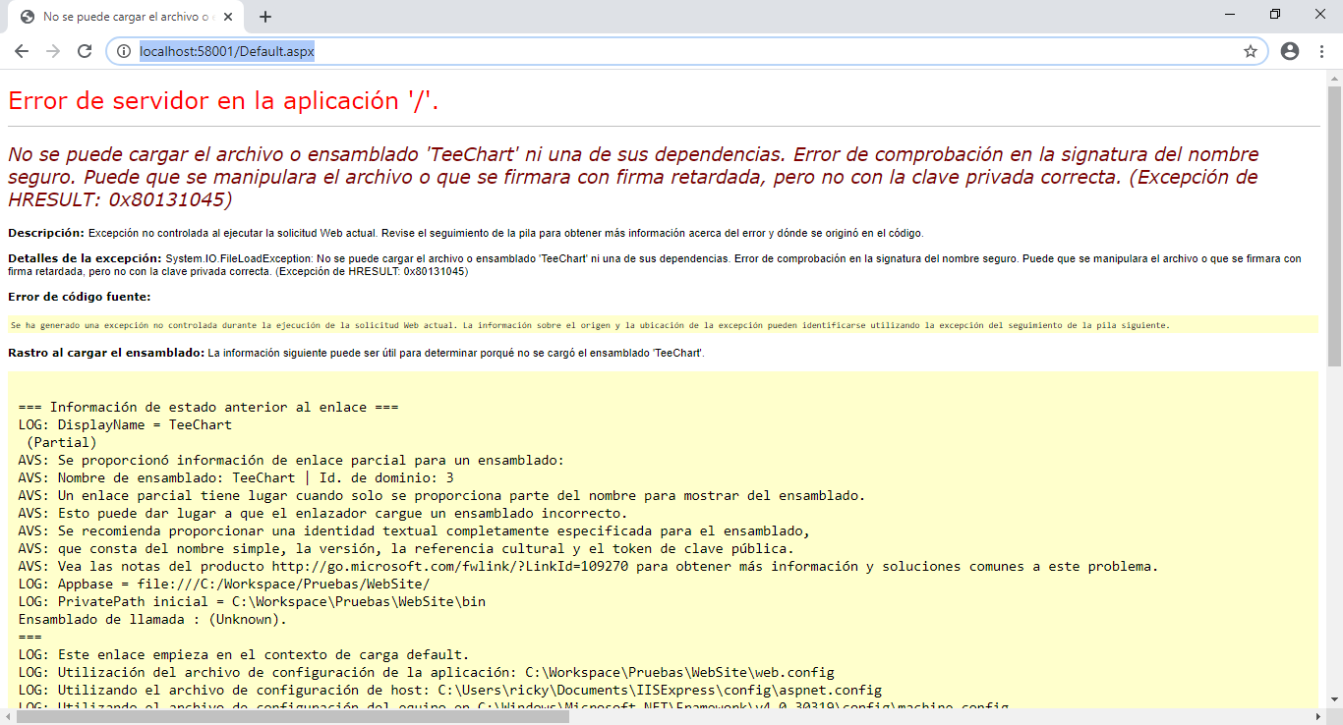Click the 'Rastro al cargar el ensamblado:' label

[x=106, y=352]
